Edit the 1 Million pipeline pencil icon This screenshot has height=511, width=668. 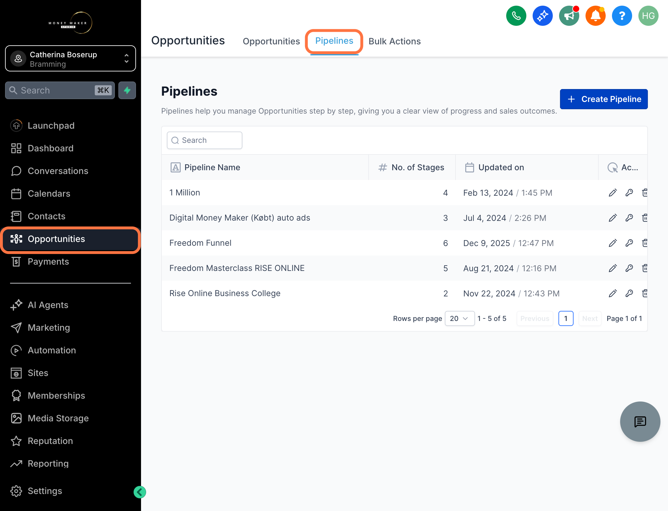click(x=613, y=193)
